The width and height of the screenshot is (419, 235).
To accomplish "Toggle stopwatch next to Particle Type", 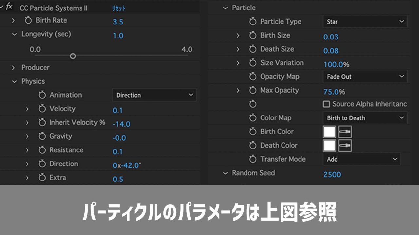I will [x=253, y=22].
